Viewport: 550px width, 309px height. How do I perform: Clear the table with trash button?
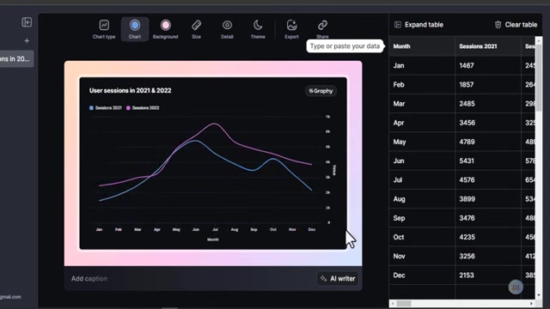516,25
